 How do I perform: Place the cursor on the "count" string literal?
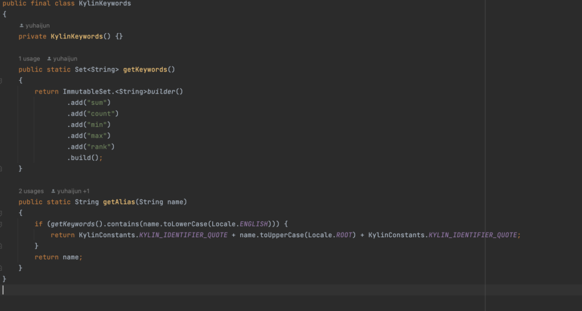coord(102,114)
